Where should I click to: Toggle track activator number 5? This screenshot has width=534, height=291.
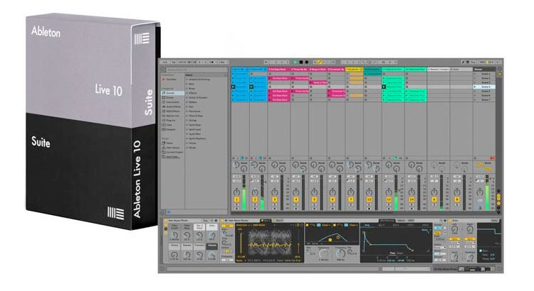tap(314, 199)
